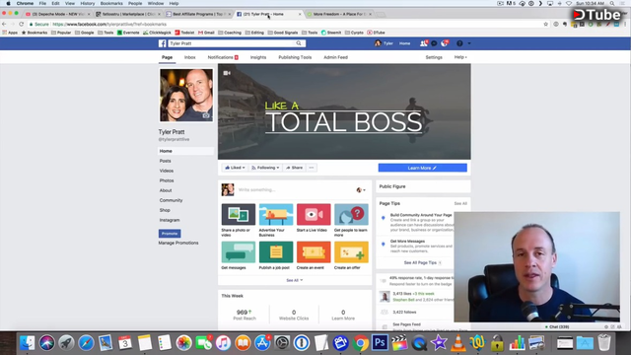Click the Promote button
631x355 pixels.
170,234
